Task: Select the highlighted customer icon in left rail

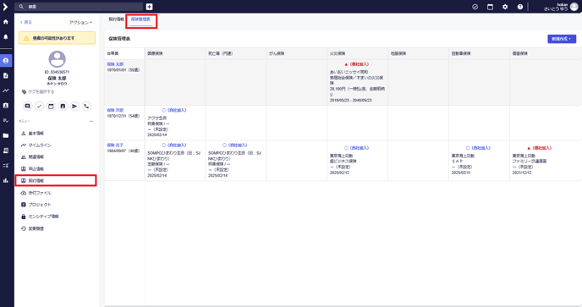Action: (6, 61)
